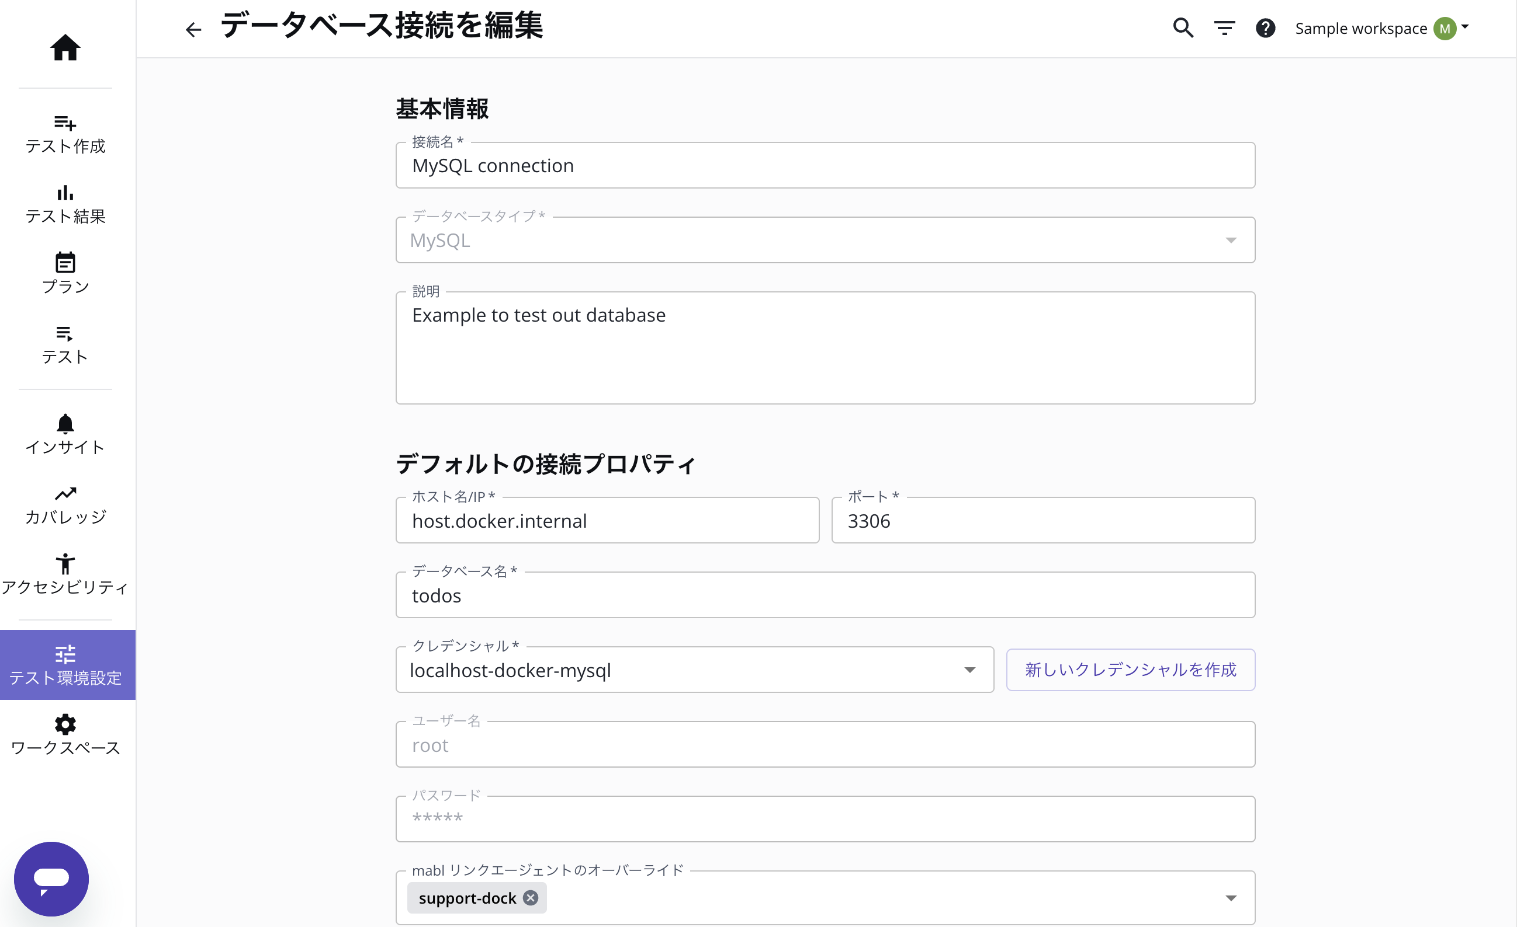Click 新しいクレデンシャルを作成 button
Viewport: 1517px width, 927px height.
(1131, 670)
